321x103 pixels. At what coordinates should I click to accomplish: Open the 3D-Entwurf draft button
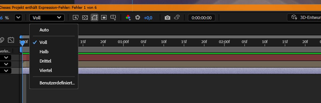tap(304, 18)
